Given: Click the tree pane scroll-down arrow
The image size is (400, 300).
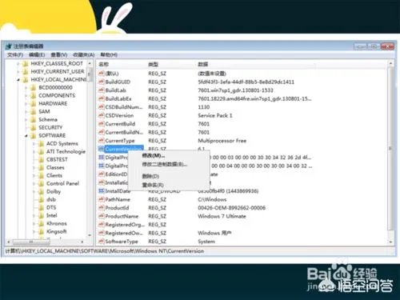Looking at the screenshot, I should (x=90, y=235).
